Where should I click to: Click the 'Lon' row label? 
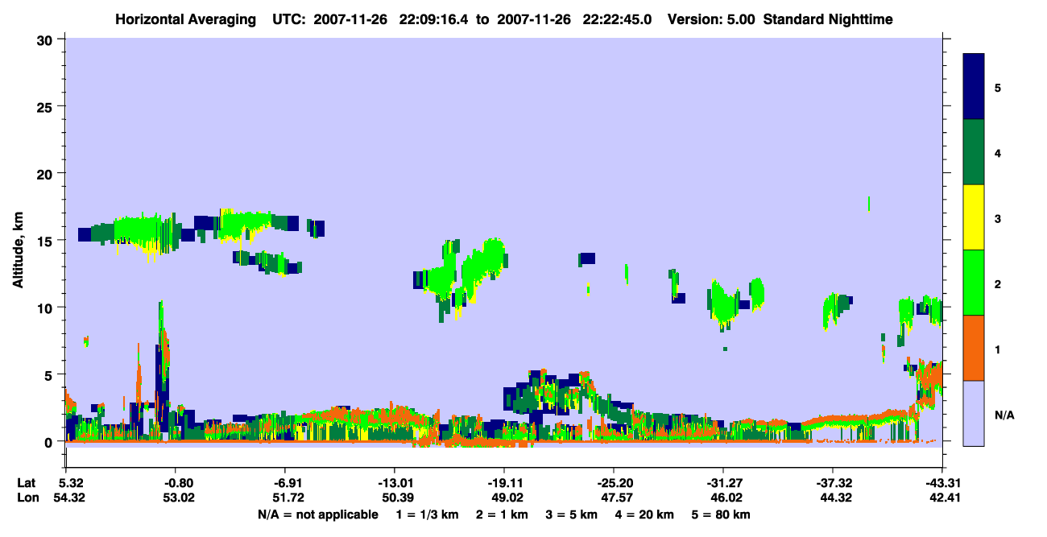point(27,498)
